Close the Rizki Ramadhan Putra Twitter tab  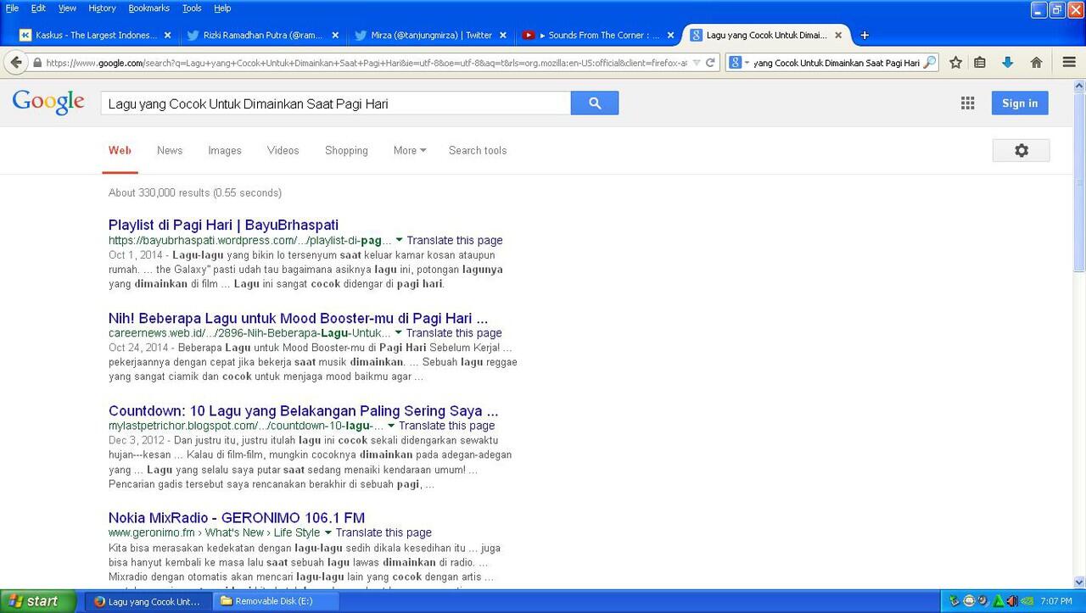pyautogui.click(x=335, y=36)
